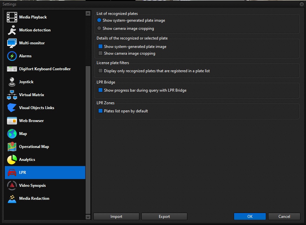This screenshot has height=225, width=306.
Task: Select system-generated plate image radio for recognized plates list
Action: (99, 20)
